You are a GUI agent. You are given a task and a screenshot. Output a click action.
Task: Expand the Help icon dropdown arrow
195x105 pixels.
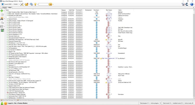[x=194, y=4]
